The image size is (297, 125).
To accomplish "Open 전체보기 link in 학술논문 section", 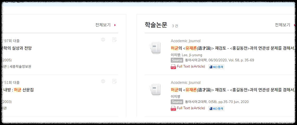I will (x=282, y=25).
